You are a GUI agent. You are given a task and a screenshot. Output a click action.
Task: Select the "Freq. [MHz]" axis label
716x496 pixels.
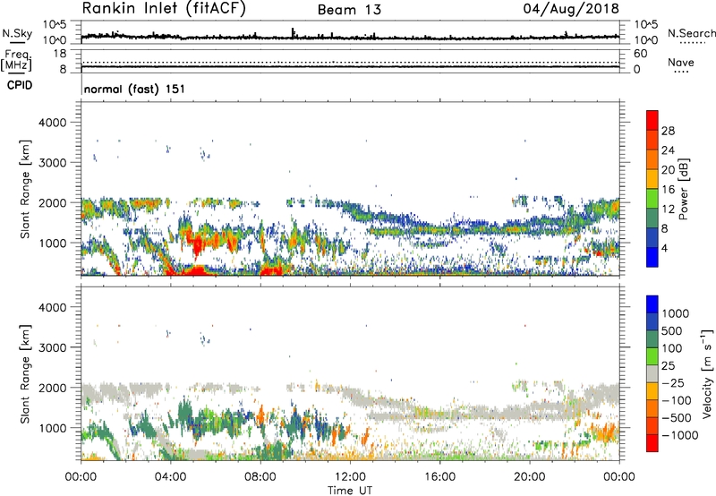[16, 61]
